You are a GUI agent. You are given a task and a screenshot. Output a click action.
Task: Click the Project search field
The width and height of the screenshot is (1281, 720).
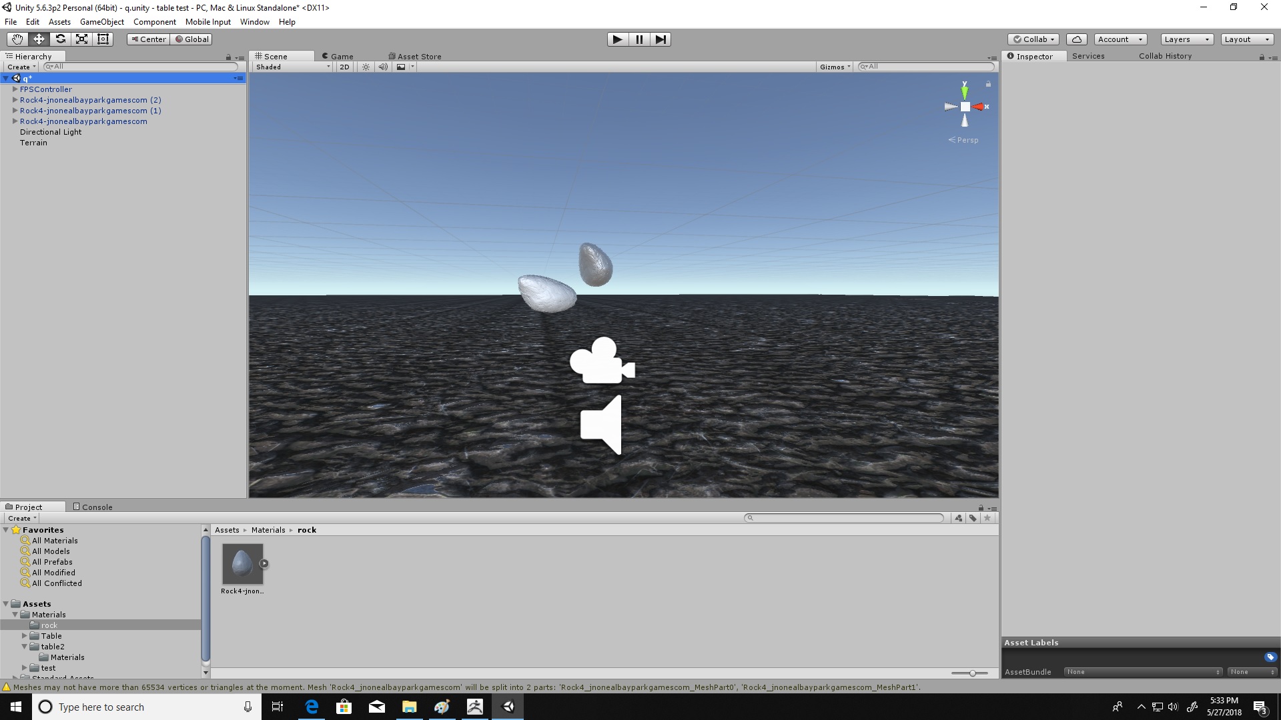[844, 518]
